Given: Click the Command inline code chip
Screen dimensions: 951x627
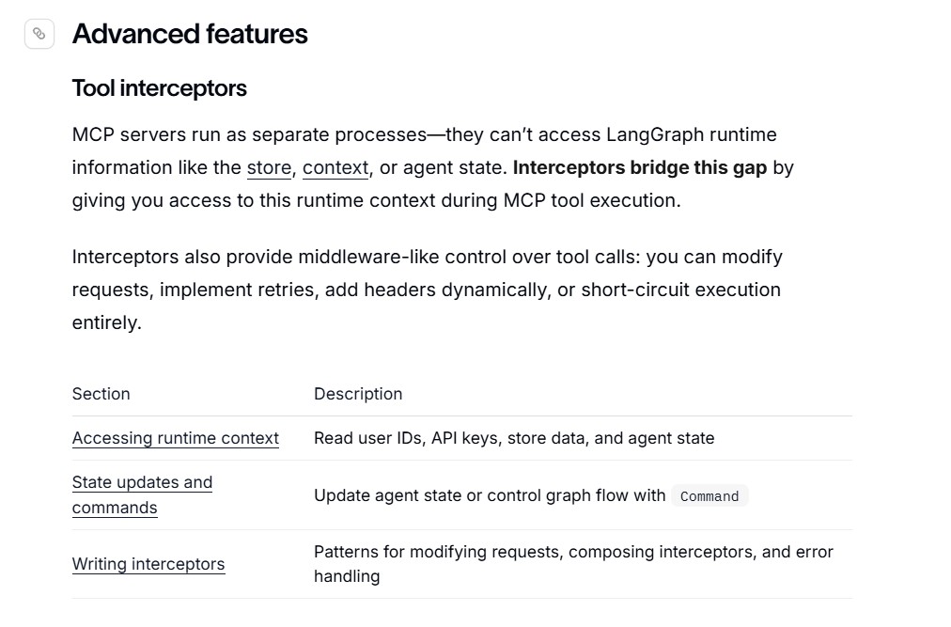Looking at the screenshot, I should 709,496.
